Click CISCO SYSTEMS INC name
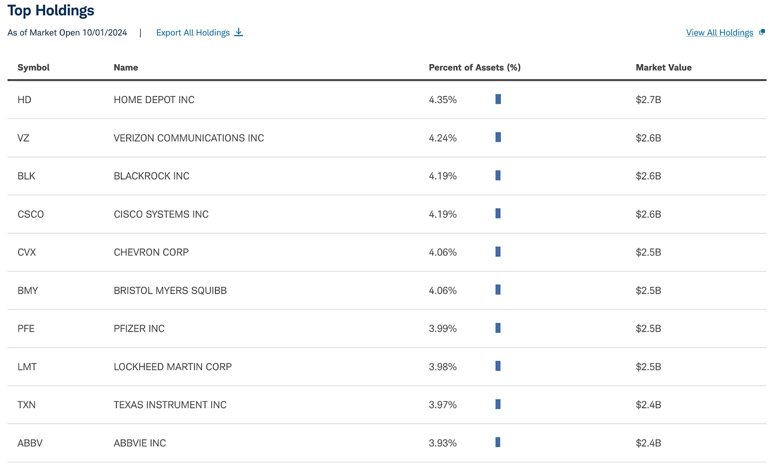Viewport: 774px width, 474px height. 161,214
